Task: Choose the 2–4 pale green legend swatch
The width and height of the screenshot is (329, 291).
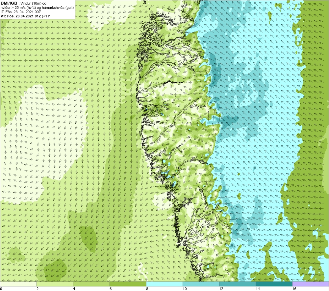Action: pyautogui.click(x=55, y=284)
